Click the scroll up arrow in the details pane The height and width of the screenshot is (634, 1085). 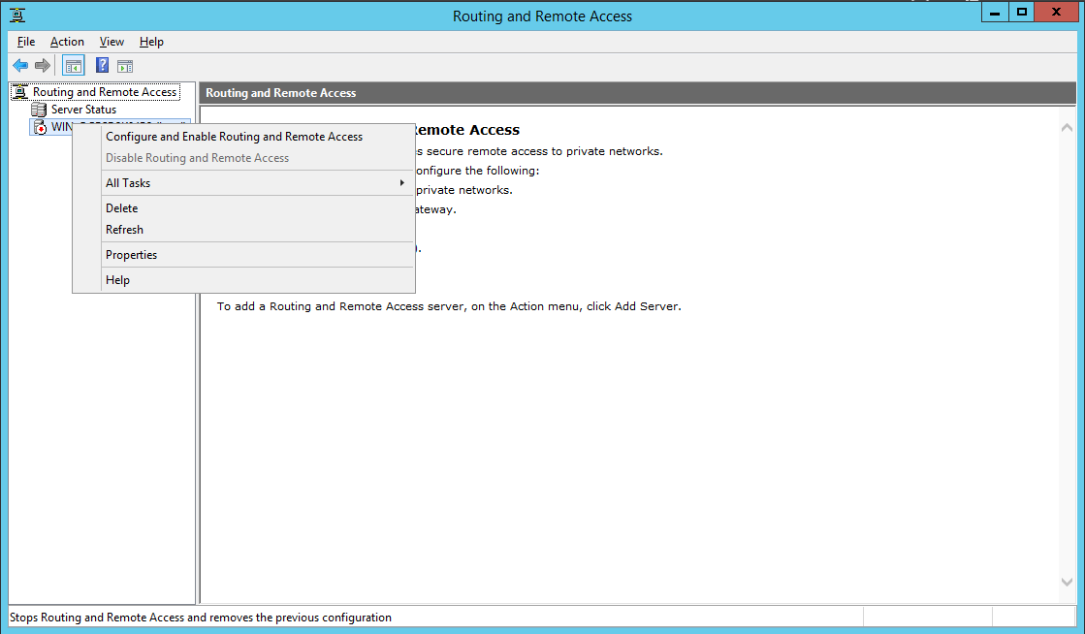pyautogui.click(x=1067, y=127)
